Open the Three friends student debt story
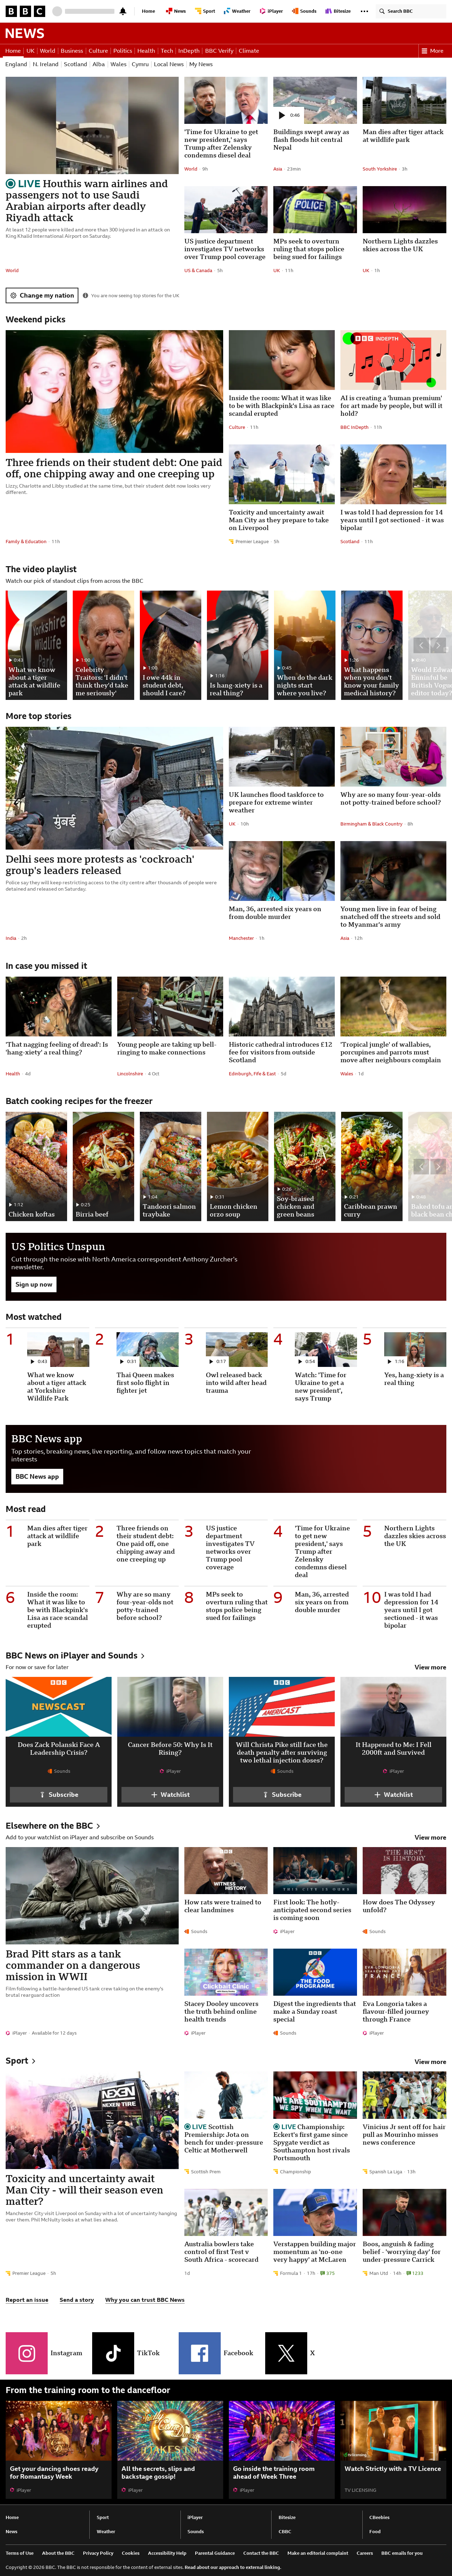452x2576 pixels. click(114, 469)
